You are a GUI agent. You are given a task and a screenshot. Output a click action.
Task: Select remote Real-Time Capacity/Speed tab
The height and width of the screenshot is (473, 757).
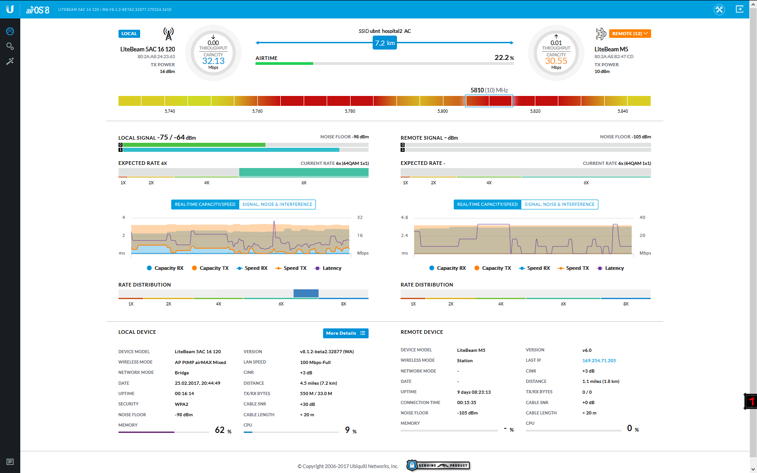coord(488,205)
